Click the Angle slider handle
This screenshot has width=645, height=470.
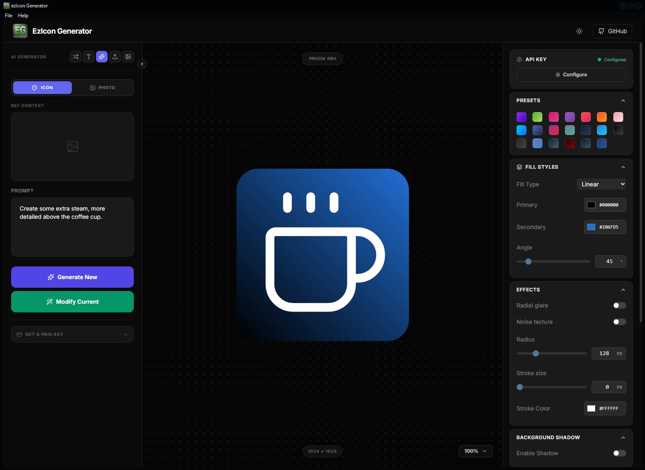pos(528,261)
